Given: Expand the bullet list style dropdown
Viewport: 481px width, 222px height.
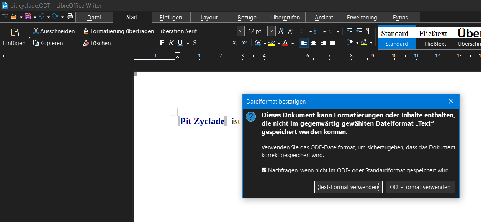Looking at the screenshot, I should click(310, 32).
